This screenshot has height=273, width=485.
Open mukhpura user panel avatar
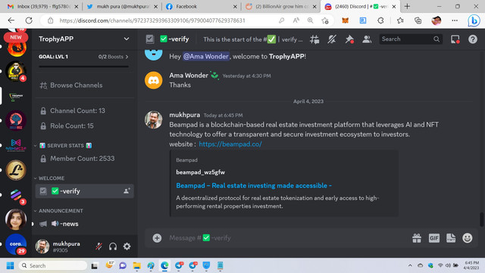point(42,246)
